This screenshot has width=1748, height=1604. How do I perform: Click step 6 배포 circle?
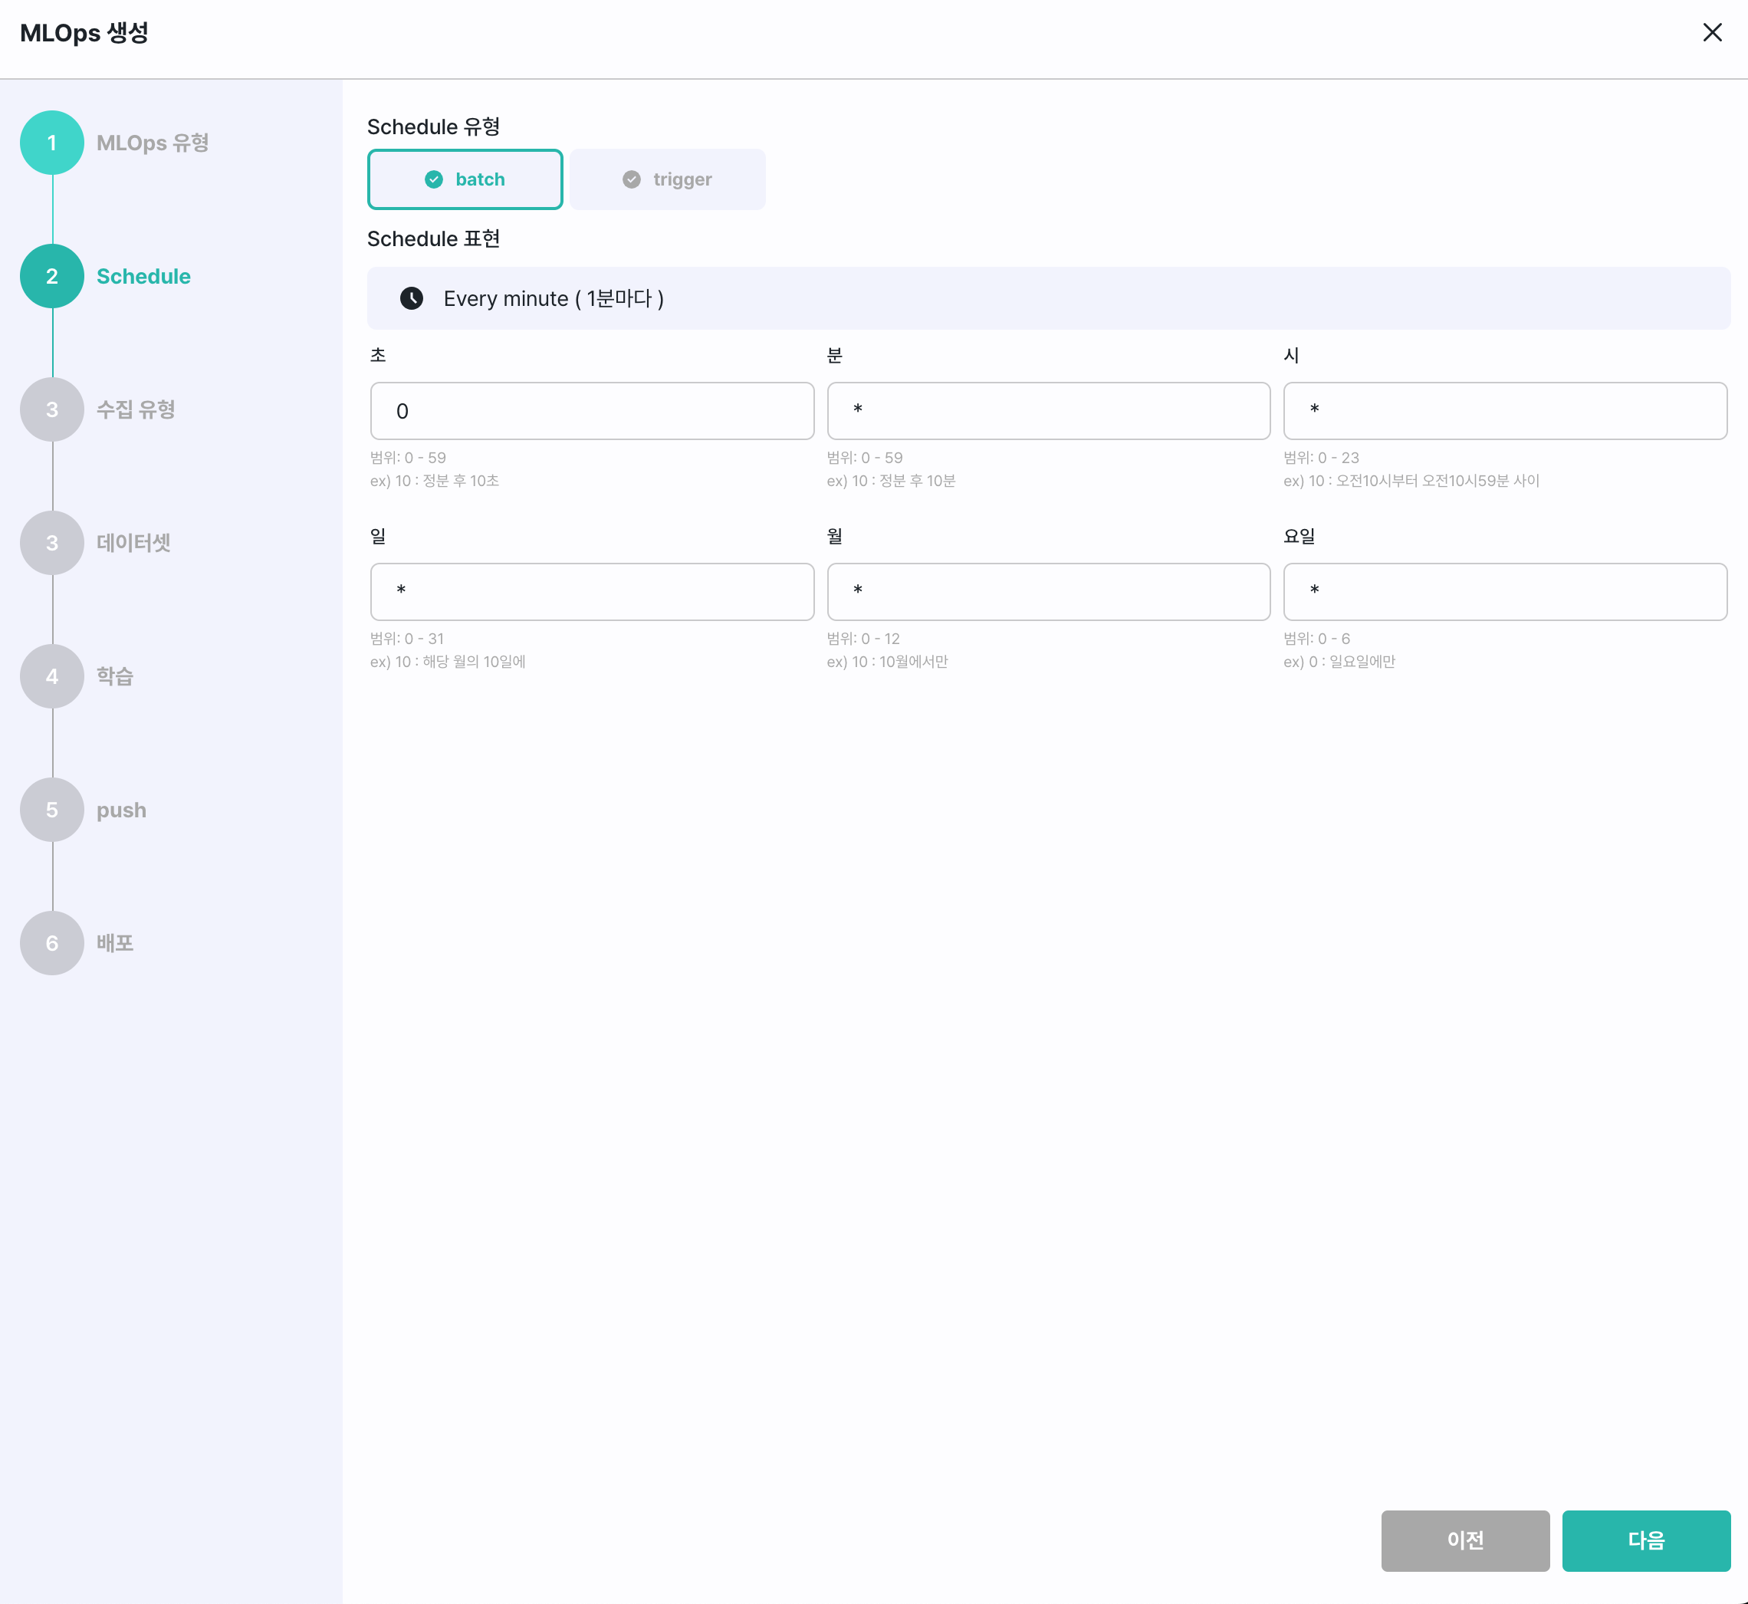click(x=52, y=944)
